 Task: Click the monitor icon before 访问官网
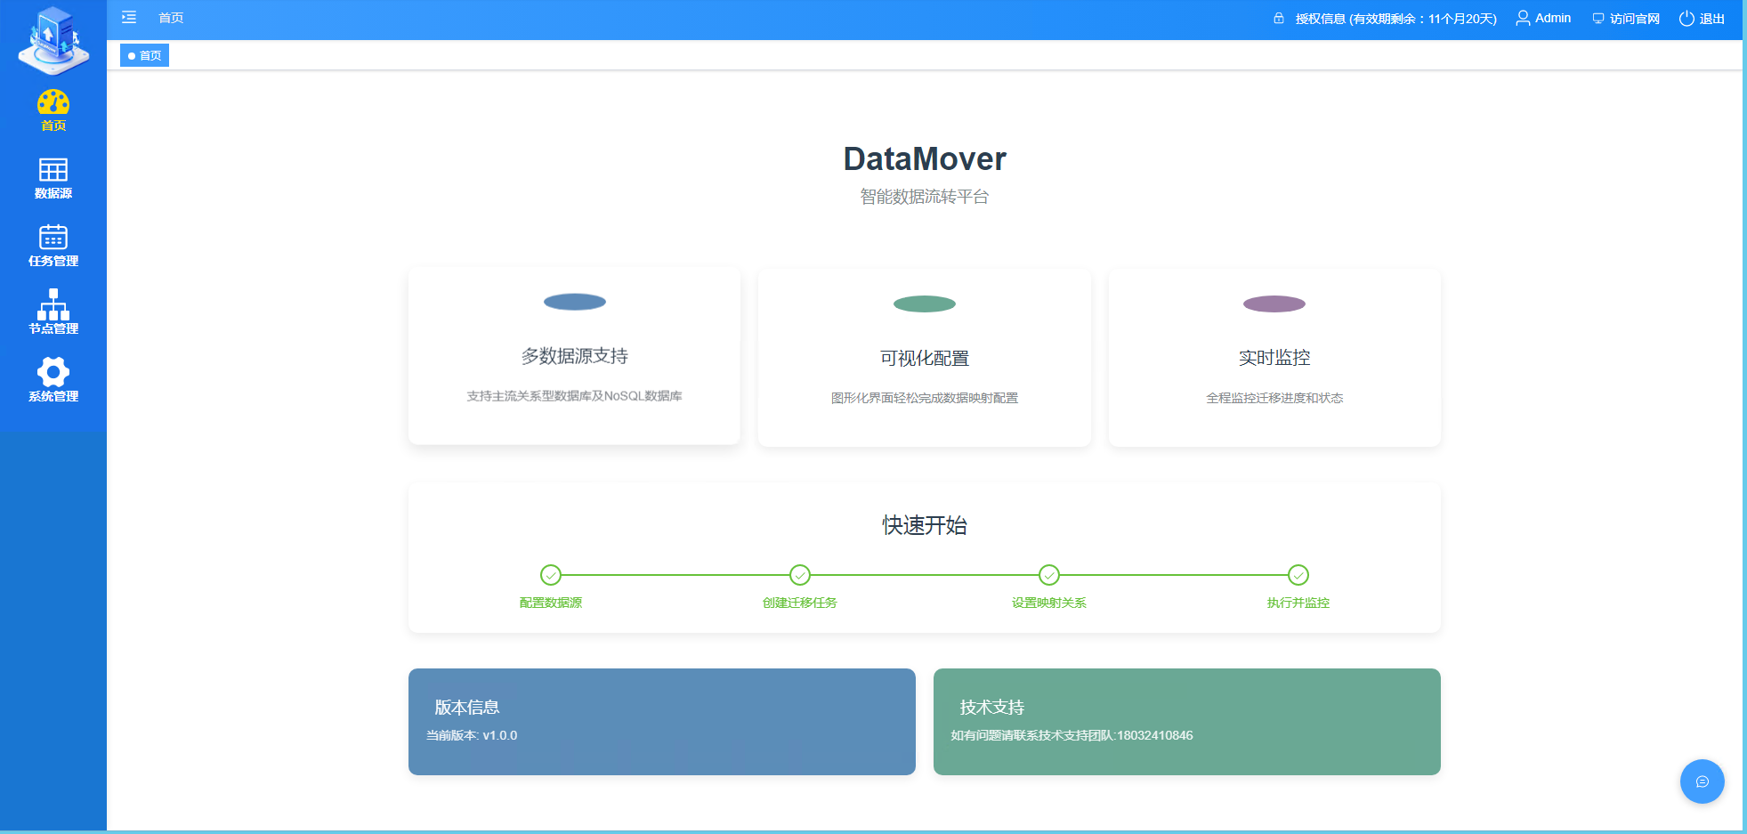pyautogui.click(x=1597, y=18)
